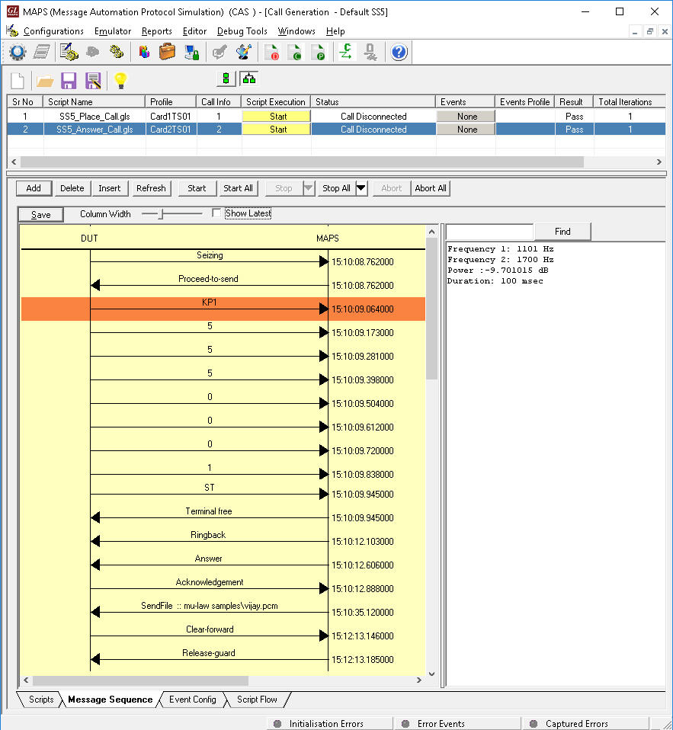
Task: Click the Save button above message sequence
Action: click(41, 215)
